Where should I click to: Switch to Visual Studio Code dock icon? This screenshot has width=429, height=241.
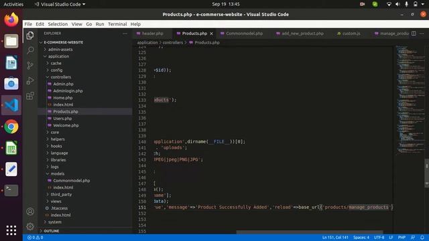tap(11, 105)
